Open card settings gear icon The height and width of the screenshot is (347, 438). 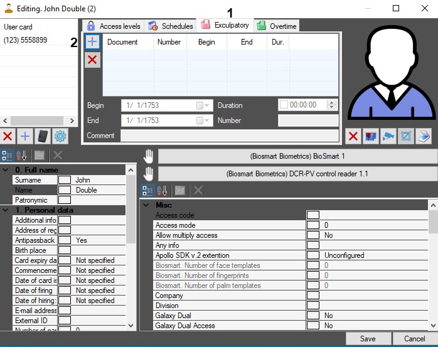click(60, 136)
